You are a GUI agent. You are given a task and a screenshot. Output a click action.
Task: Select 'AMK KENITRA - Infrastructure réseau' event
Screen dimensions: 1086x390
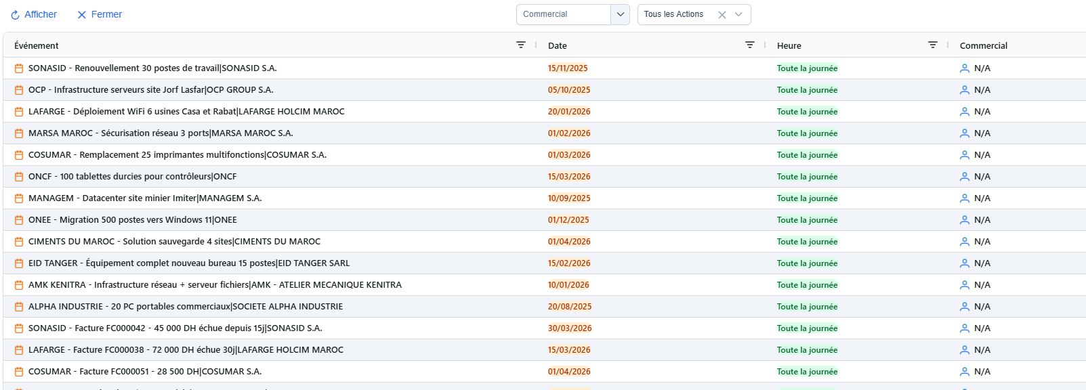[215, 285]
